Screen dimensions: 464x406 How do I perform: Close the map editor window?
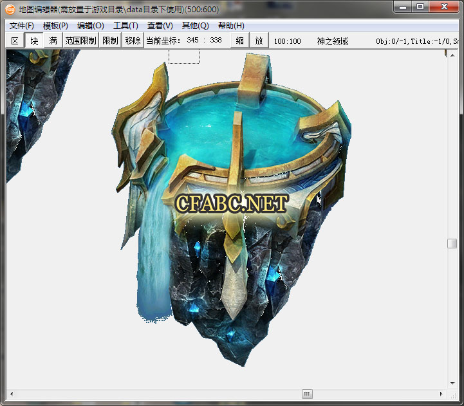pyautogui.click(x=444, y=6)
